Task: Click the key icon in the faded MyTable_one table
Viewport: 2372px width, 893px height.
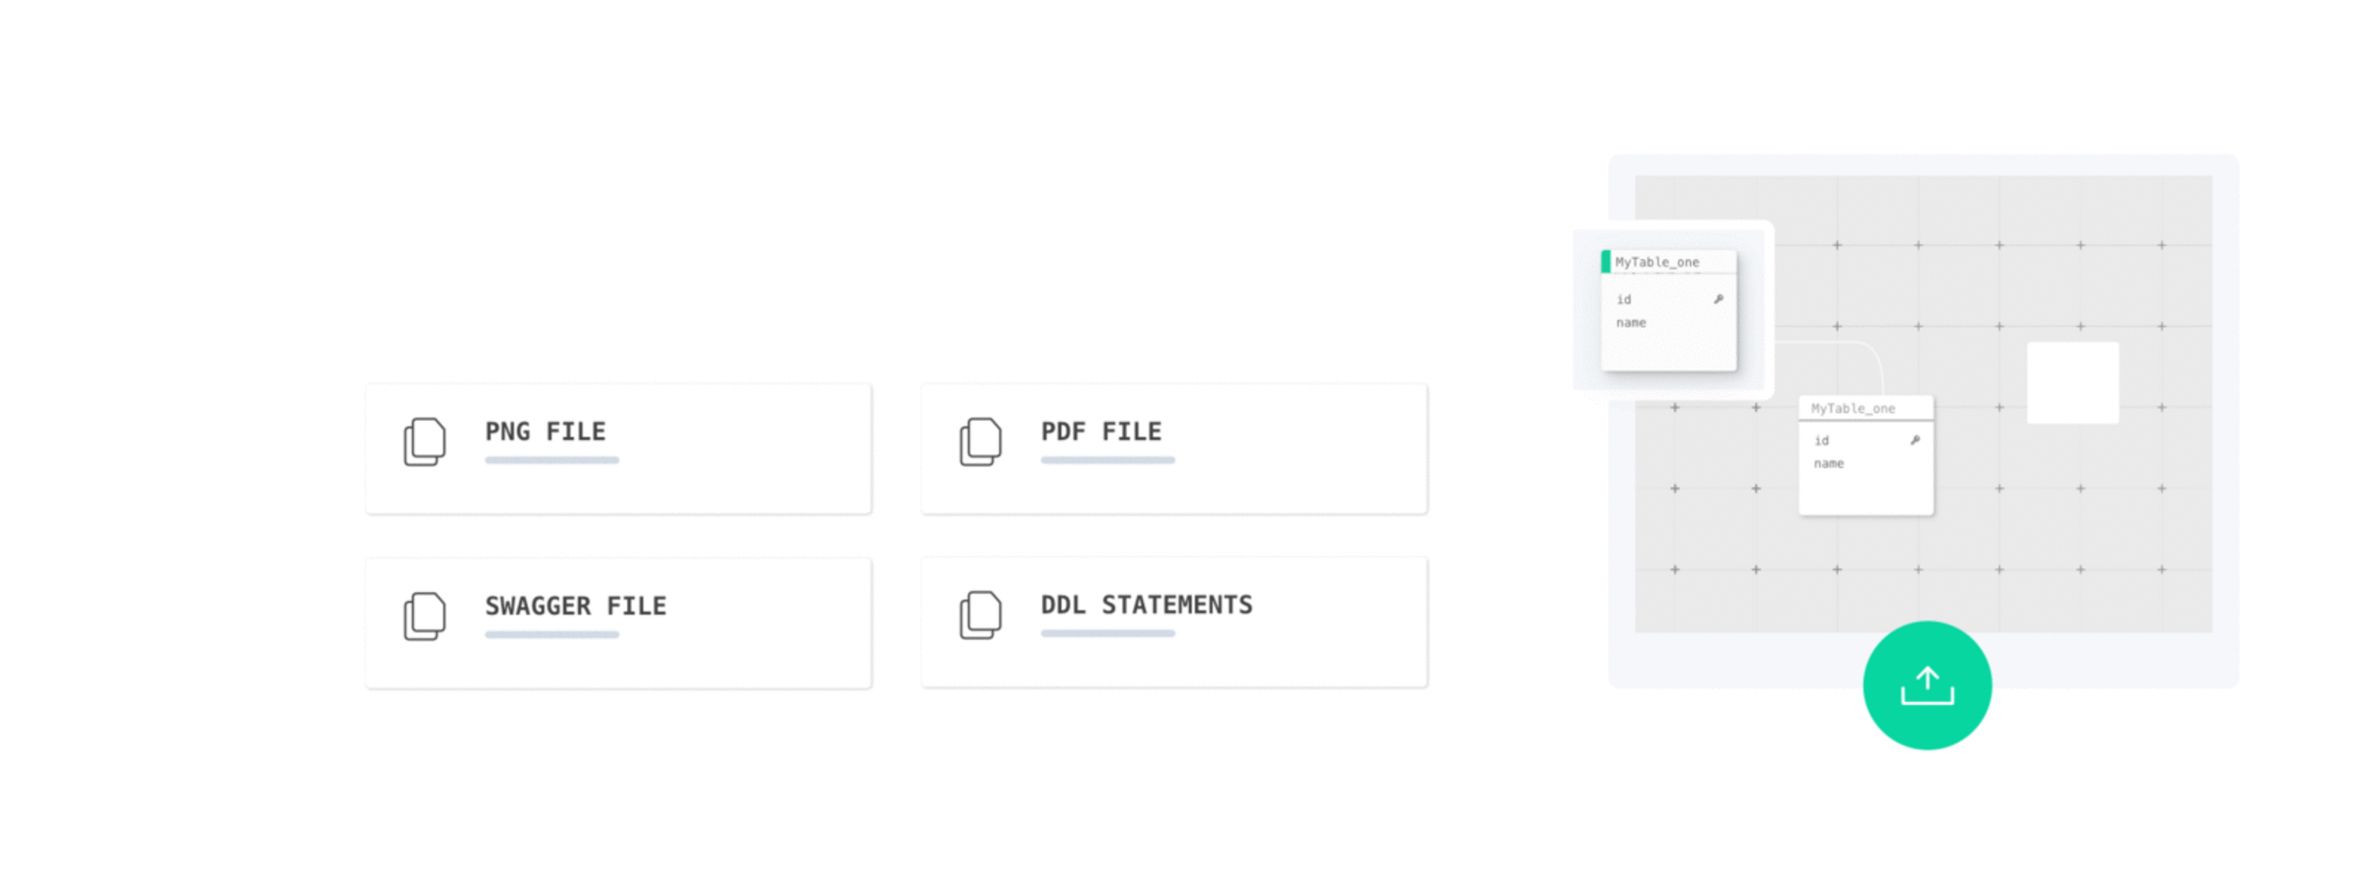Action: coord(1915,440)
